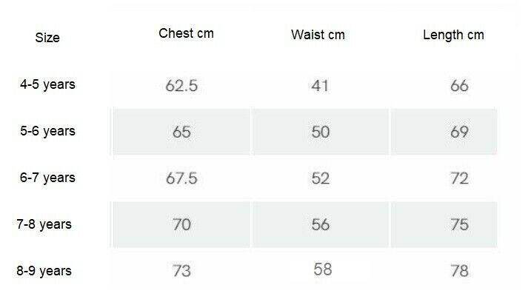Screen dimensions: 528x302
Task: Click the "Size" column header
Action: 47,38
